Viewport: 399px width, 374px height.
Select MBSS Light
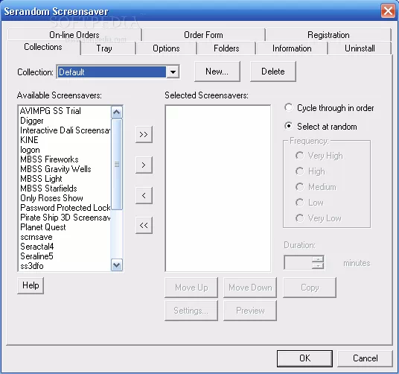point(65,179)
